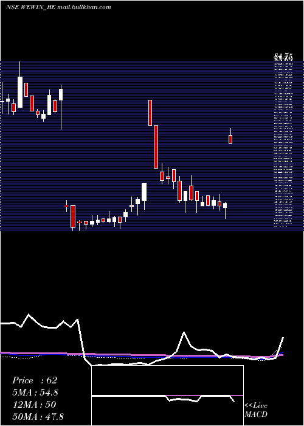Click the tallest red candlestick after the gap-up
This screenshot has width=304, height=426.
(x=156, y=147)
